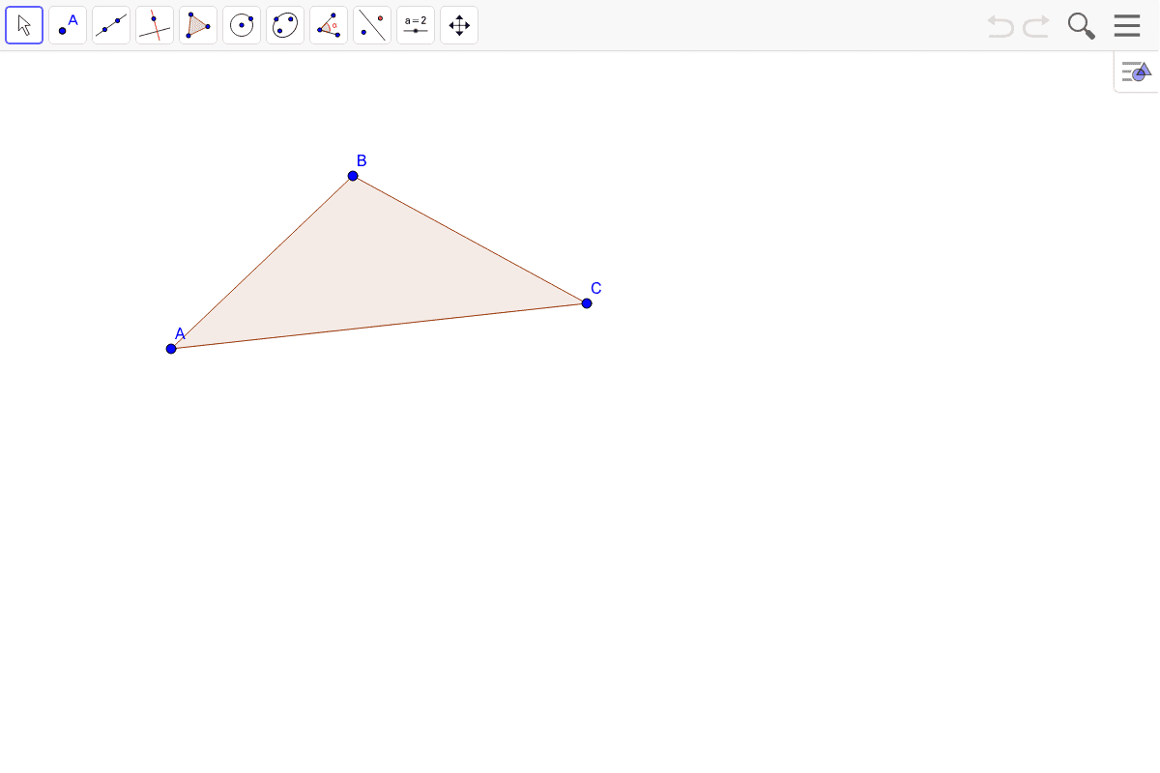Pick the Perpendicular Line tool
Viewport: 1160px width, 773px height.
(155, 25)
